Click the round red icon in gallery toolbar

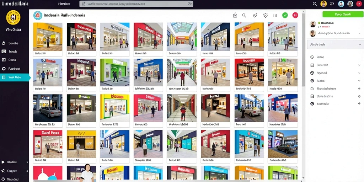[295, 15]
